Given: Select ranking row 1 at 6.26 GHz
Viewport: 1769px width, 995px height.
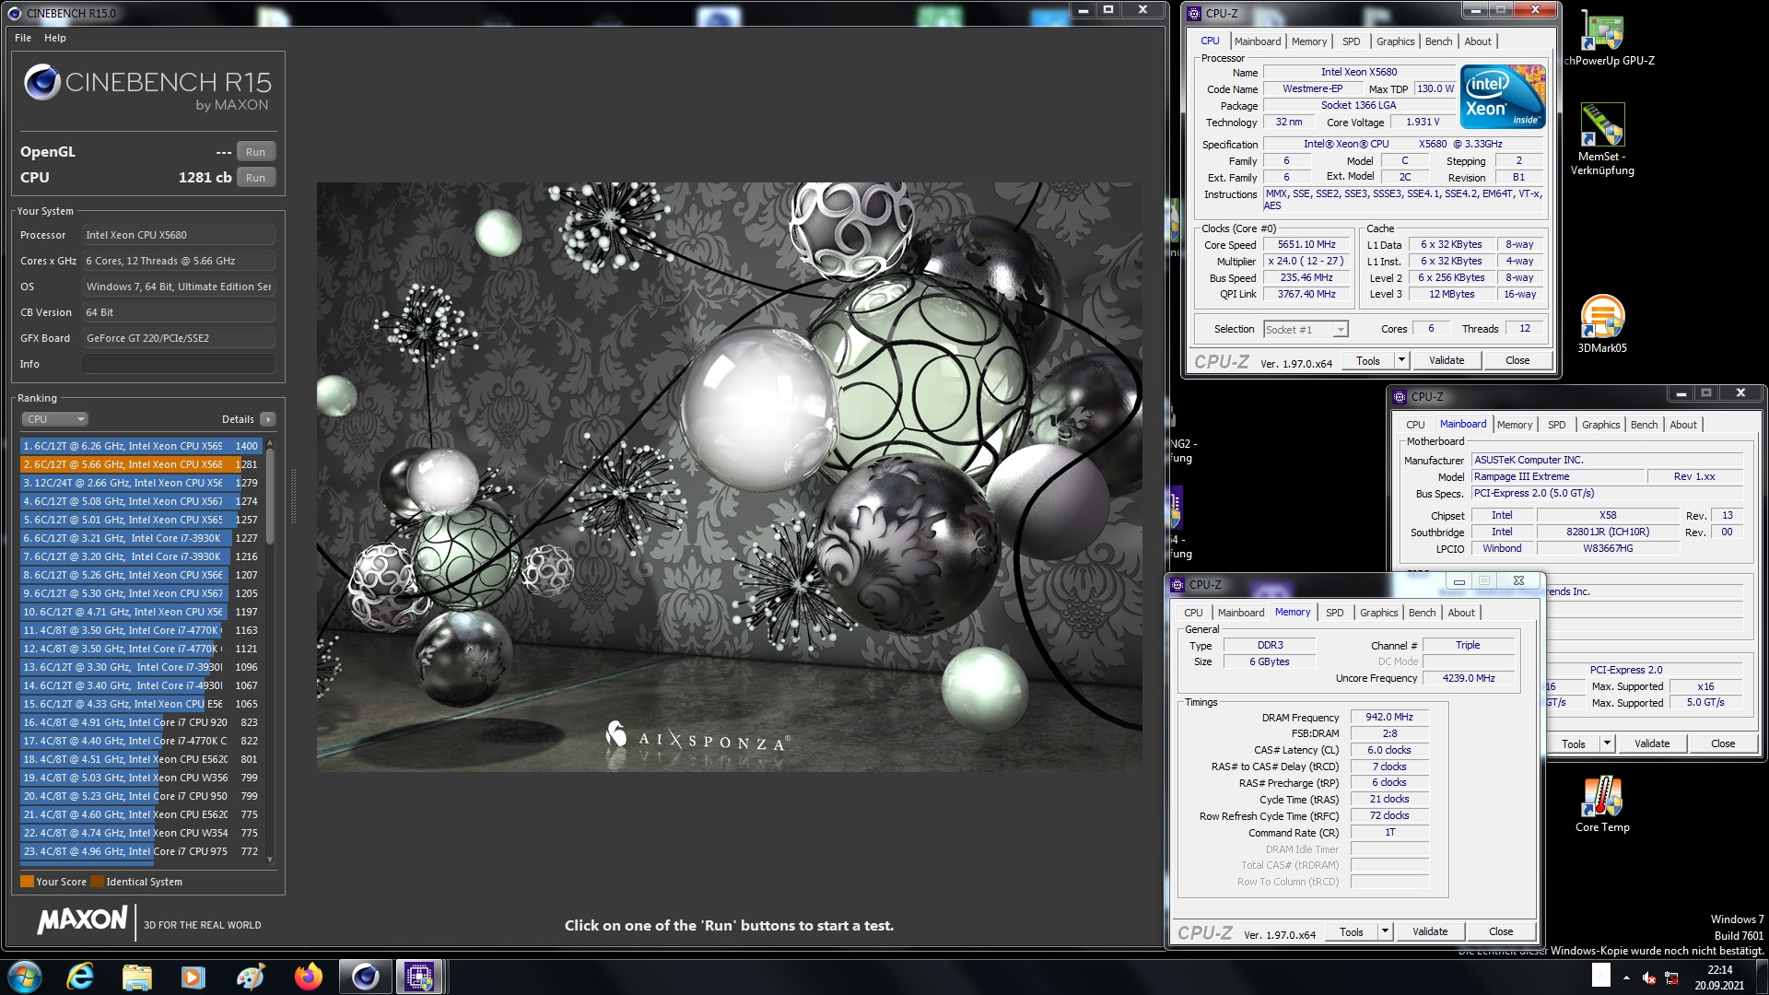Looking at the screenshot, I should pyautogui.click(x=142, y=446).
